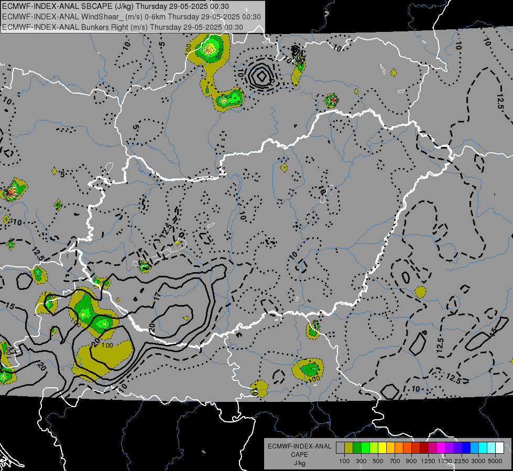The width and height of the screenshot is (513, 471).
Task: Click the 1750 tick label under the legend bar
Action: click(x=445, y=461)
